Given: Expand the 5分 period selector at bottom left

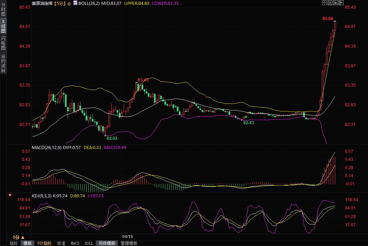Looking at the screenshot, I should tap(19, 237).
